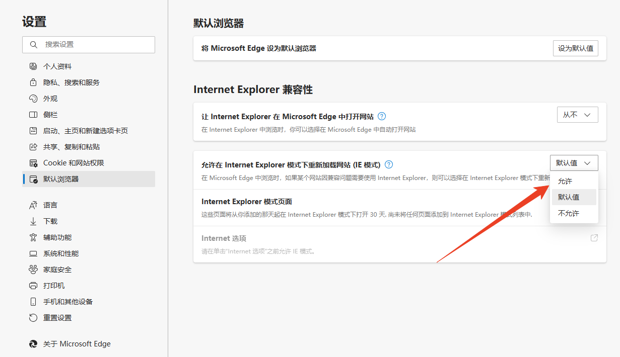Click the 设置 page title
The image size is (620, 357).
point(34,22)
